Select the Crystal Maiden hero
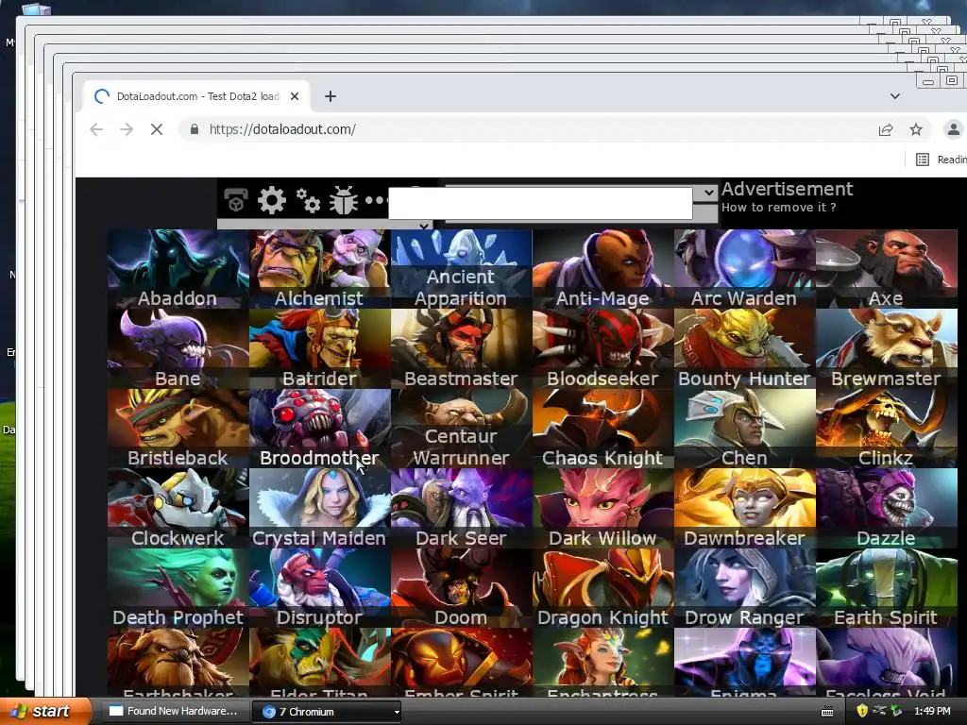967x725 pixels. 319,508
